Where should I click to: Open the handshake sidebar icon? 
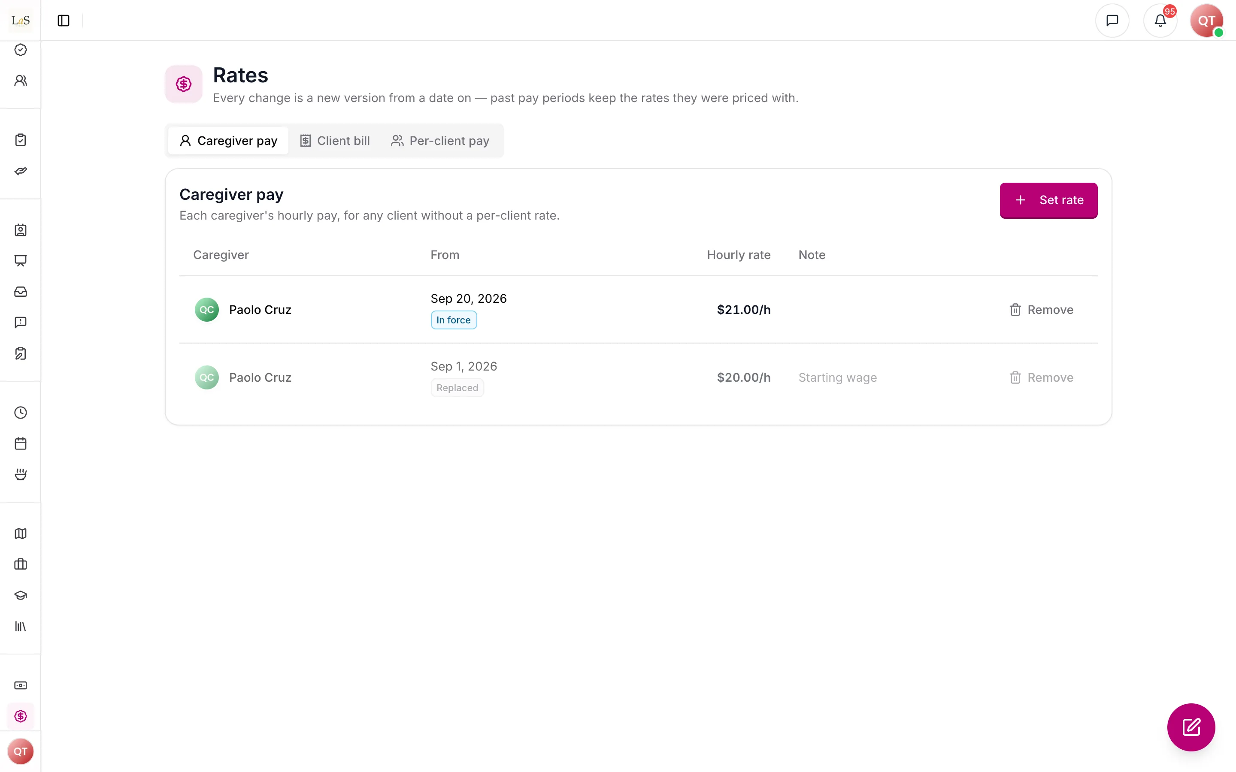click(x=21, y=171)
